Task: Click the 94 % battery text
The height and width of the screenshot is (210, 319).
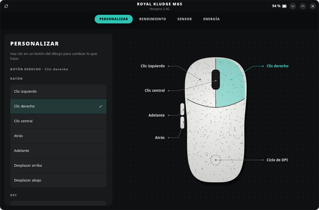Action: click(x=276, y=6)
